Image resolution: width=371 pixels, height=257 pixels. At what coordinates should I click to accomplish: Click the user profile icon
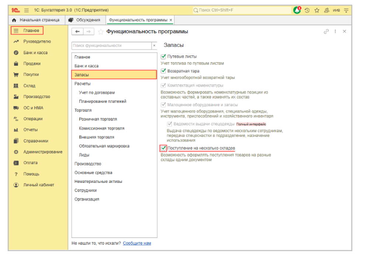pyautogui.click(x=327, y=10)
